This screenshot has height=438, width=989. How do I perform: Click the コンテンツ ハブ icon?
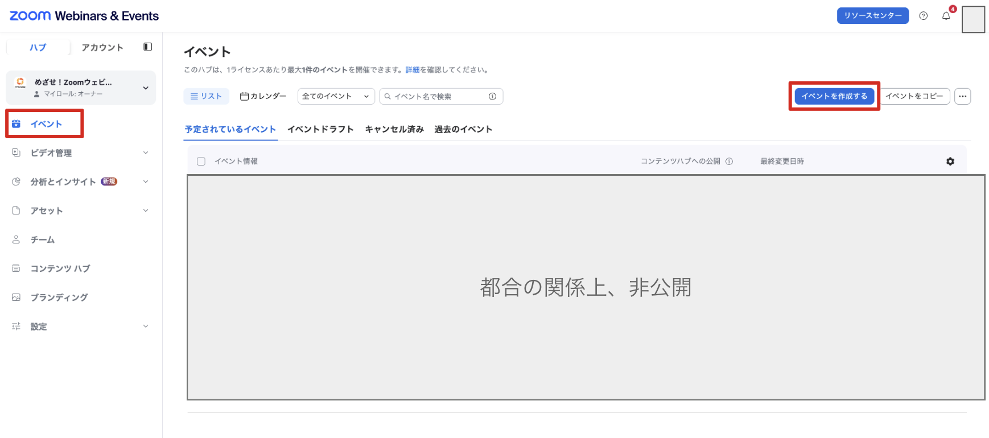pos(17,268)
